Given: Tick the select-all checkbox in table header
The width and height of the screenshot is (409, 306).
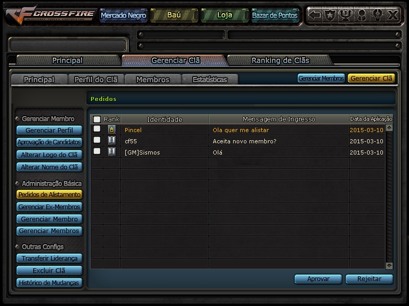Looking at the screenshot, I should 97,119.
